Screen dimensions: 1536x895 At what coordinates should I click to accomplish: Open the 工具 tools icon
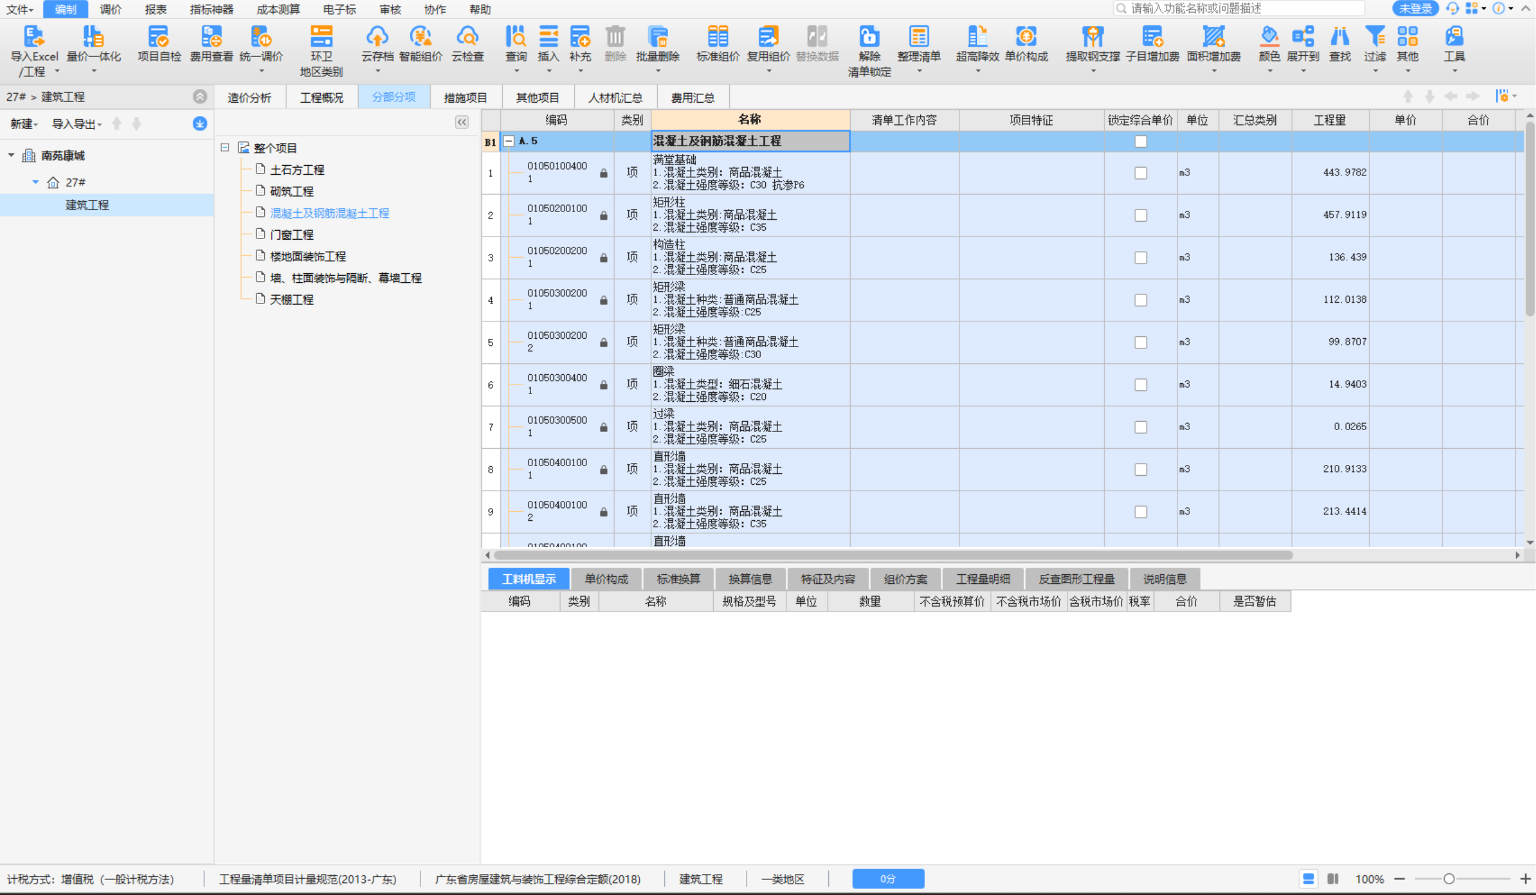(1454, 49)
